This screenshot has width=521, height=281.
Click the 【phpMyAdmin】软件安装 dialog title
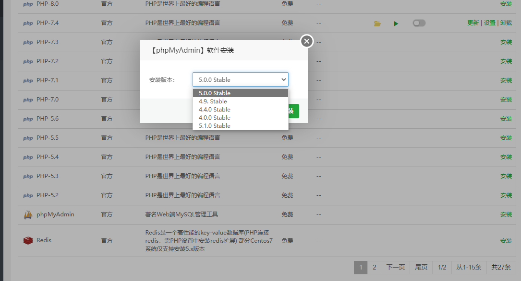pos(192,50)
